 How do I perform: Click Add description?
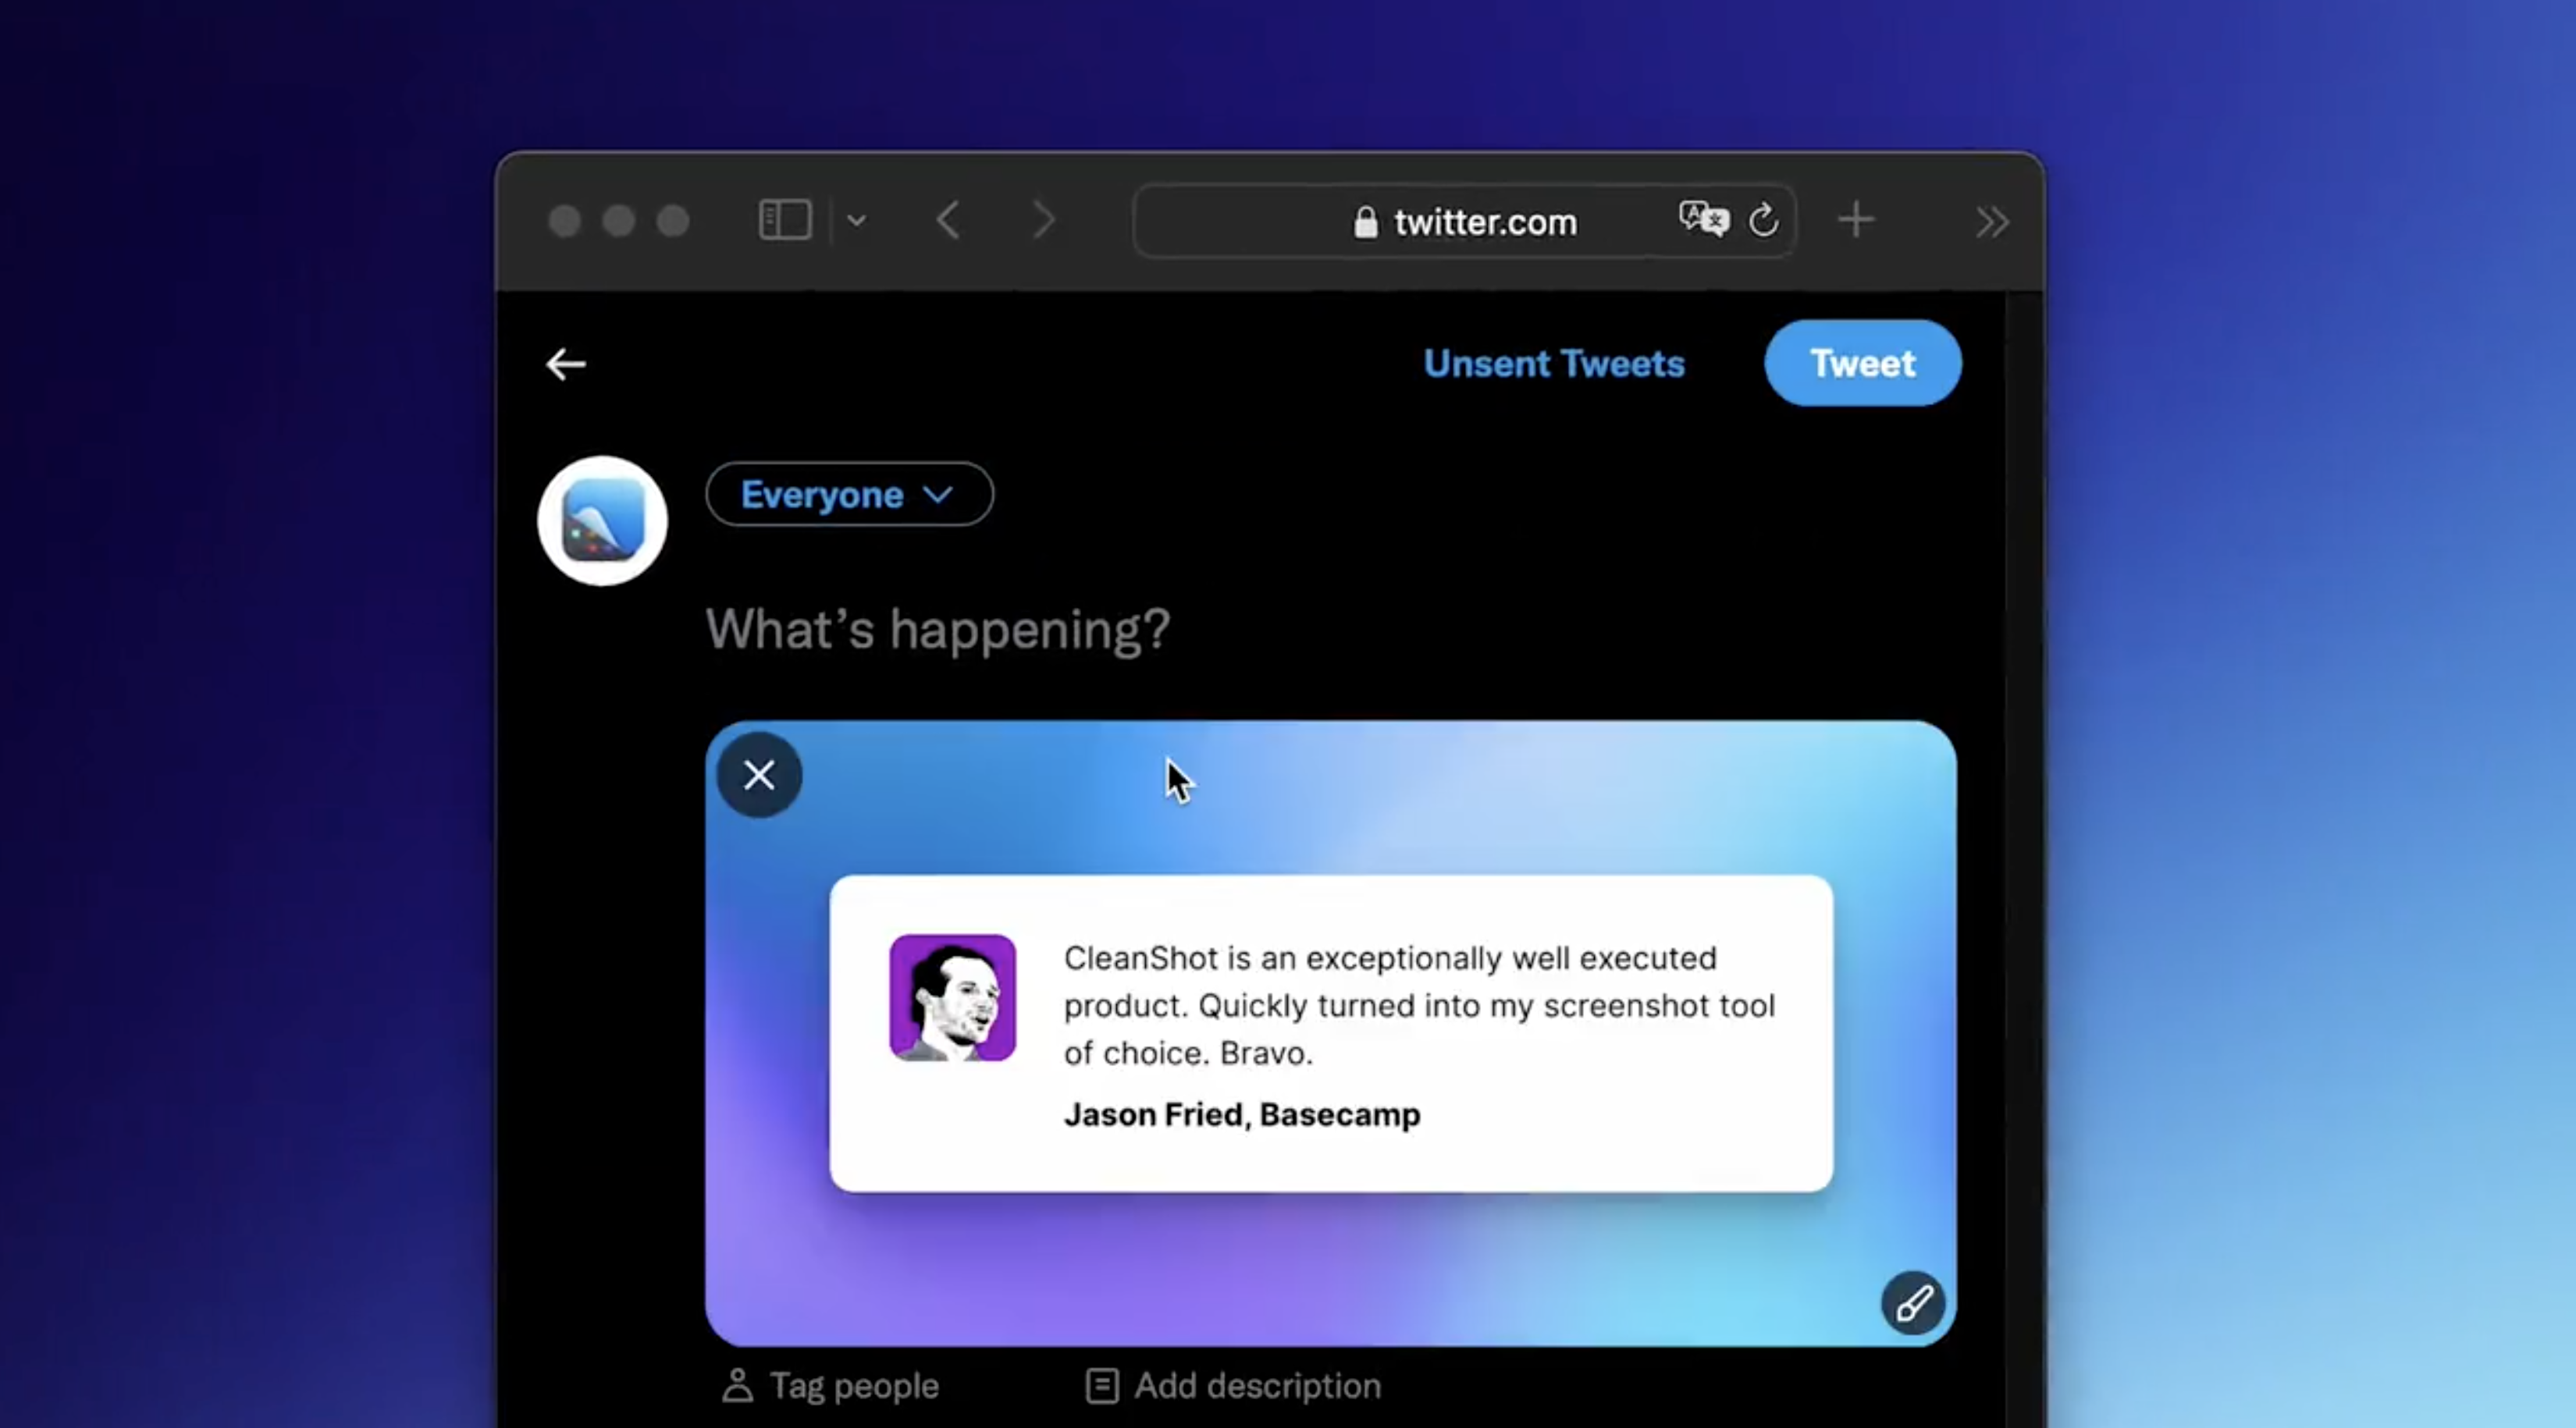coord(1233,1386)
